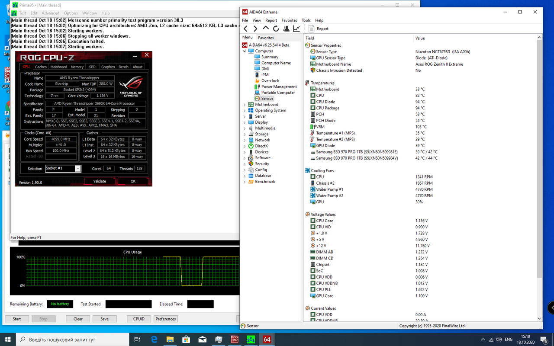Click the AIDA64 forward arrow icon
Image resolution: width=554 pixels, height=346 pixels.
[x=255, y=29]
